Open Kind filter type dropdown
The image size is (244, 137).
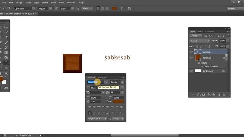(x=196, y=36)
